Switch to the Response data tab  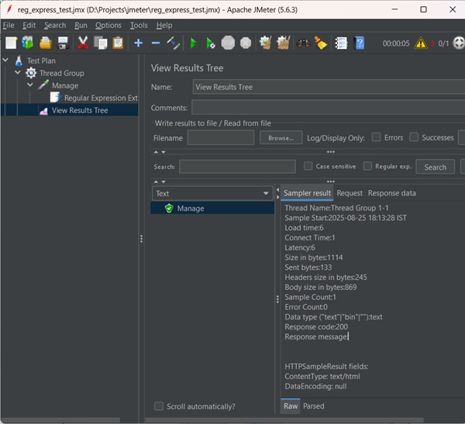pos(391,193)
